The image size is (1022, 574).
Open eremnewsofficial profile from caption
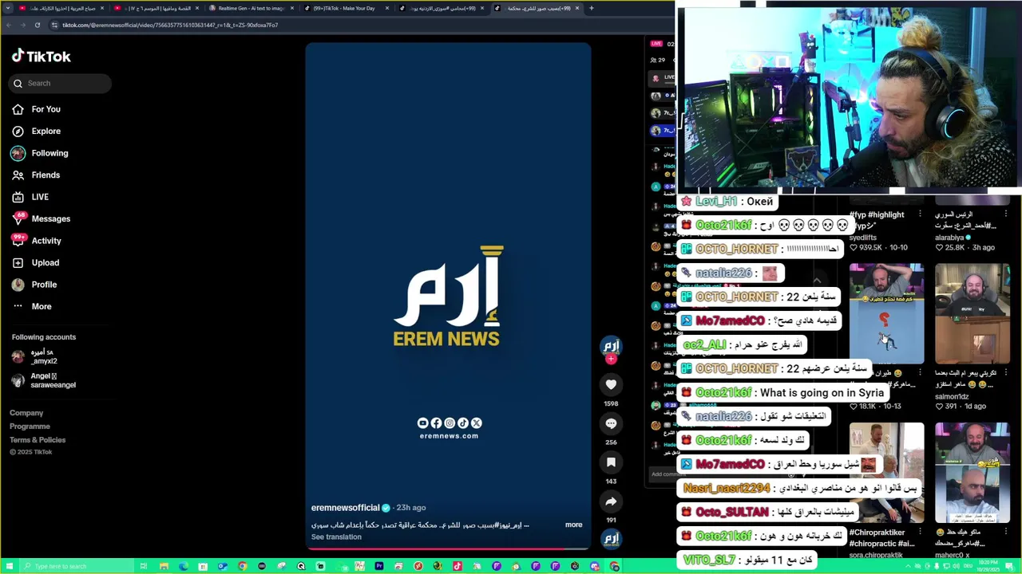click(345, 508)
